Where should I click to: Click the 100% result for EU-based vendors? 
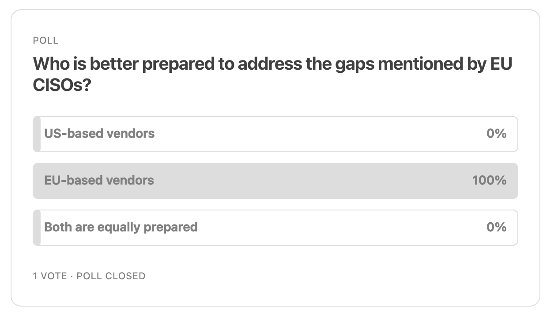[489, 180]
